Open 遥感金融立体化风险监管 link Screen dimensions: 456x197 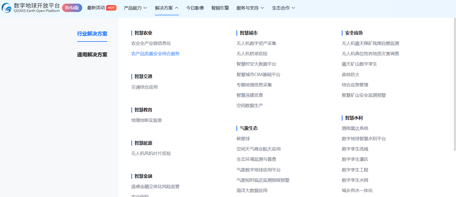coord(155,187)
